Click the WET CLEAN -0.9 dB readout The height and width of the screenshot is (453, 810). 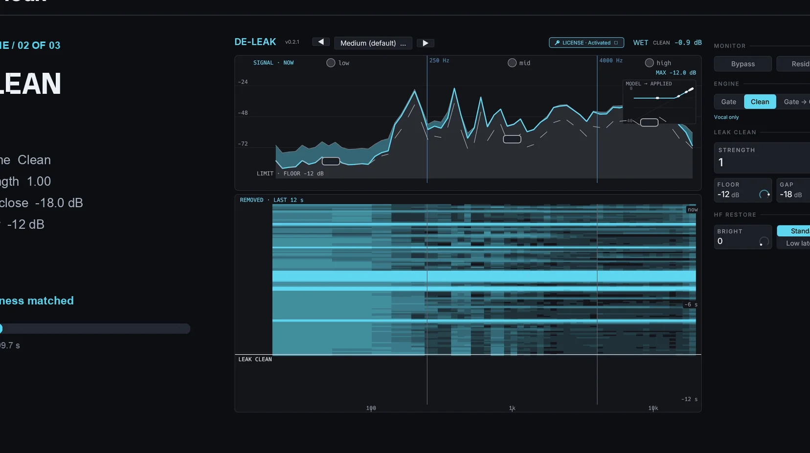pos(667,43)
